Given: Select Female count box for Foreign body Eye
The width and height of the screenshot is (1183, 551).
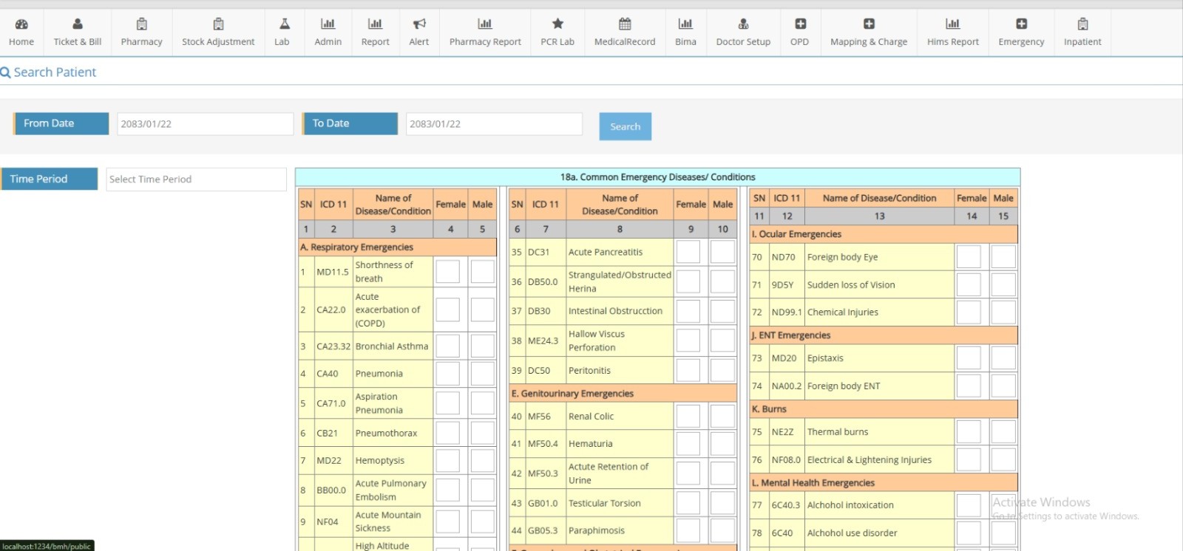Looking at the screenshot, I should coord(969,257).
